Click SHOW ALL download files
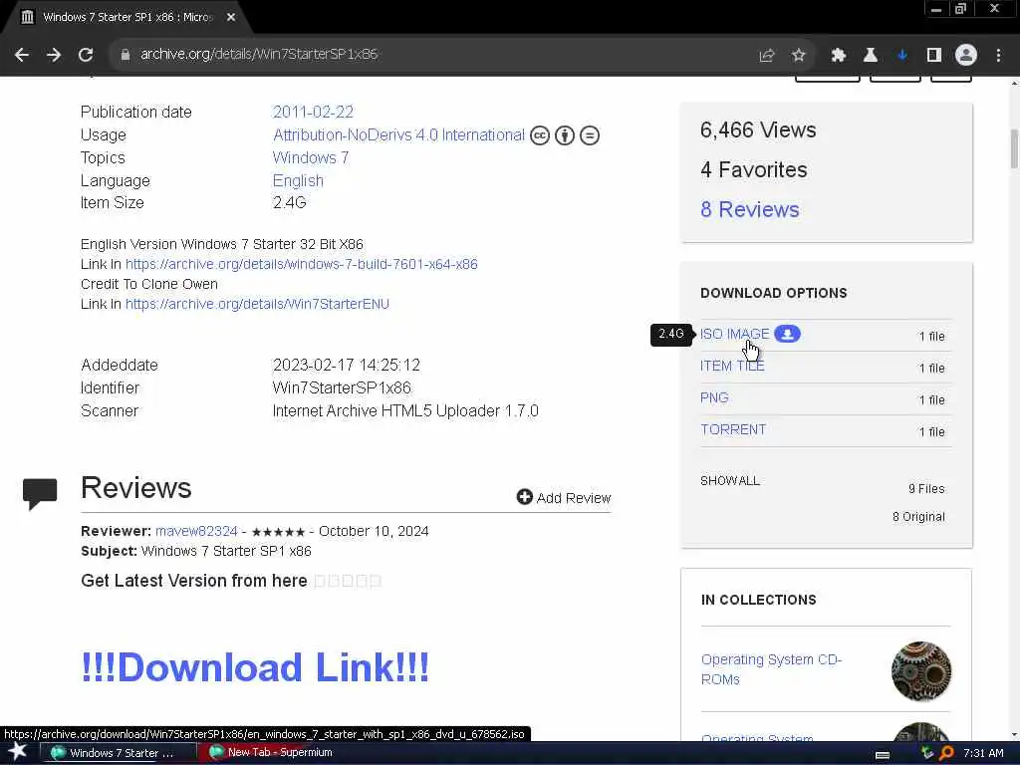1020x765 pixels. (x=730, y=481)
